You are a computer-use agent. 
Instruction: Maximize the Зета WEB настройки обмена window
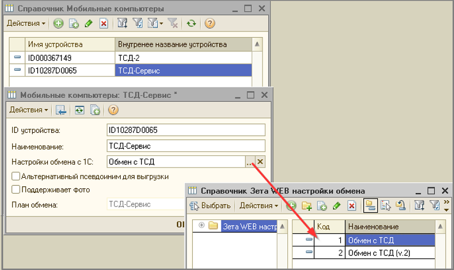pyautogui.click(x=431, y=191)
